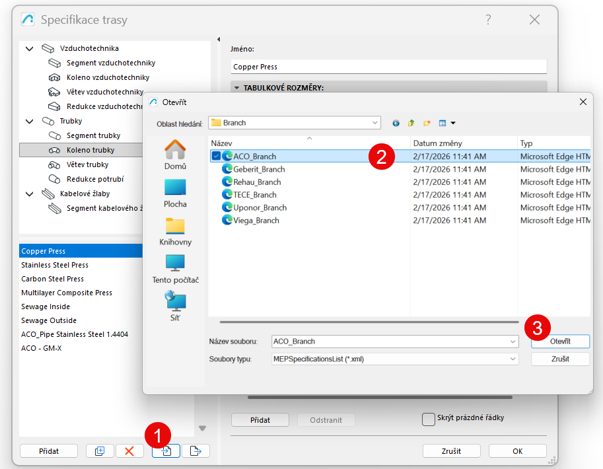
Task: Click Přidat under the specification list
Action: [x=49, y=451]
